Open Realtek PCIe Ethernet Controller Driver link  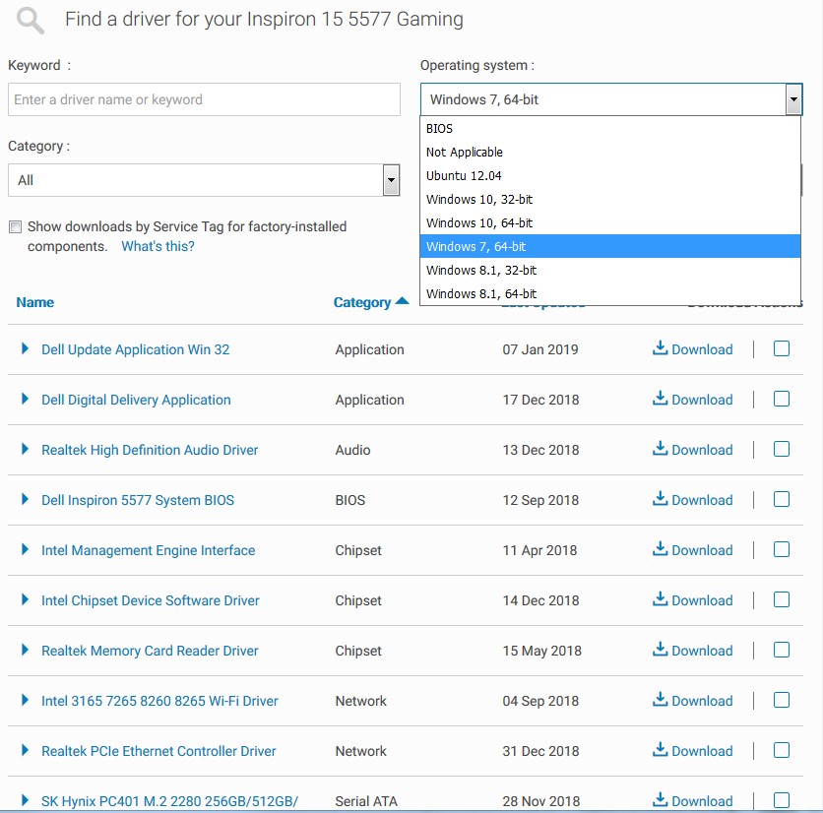158,751
